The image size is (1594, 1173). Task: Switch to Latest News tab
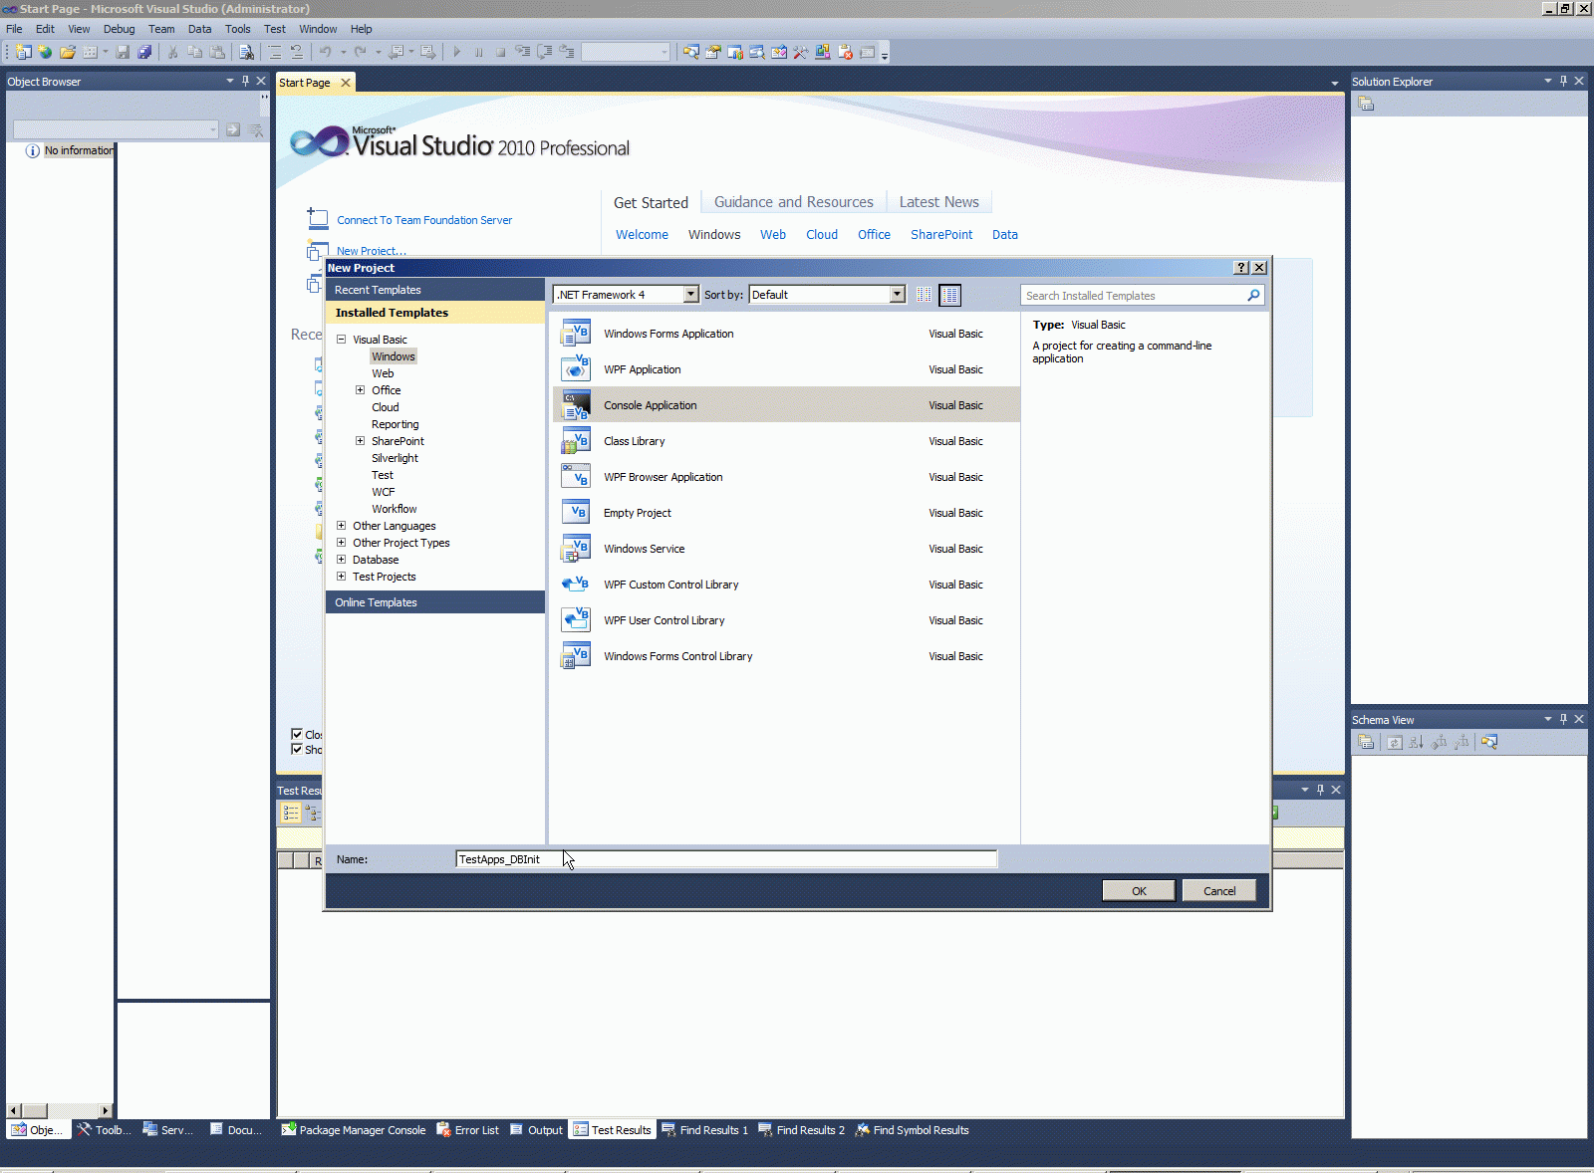point(939,202)
